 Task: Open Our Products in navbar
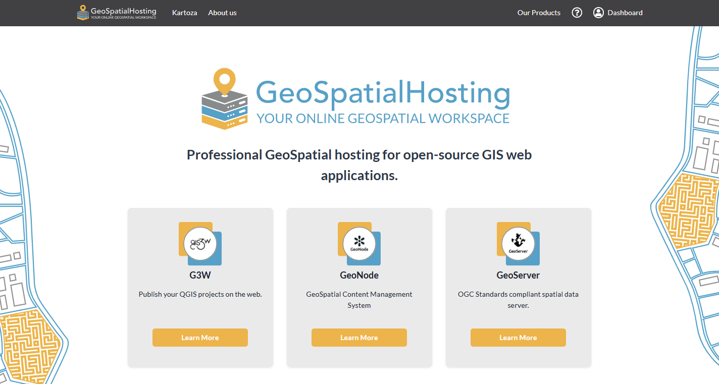(539, 13)
